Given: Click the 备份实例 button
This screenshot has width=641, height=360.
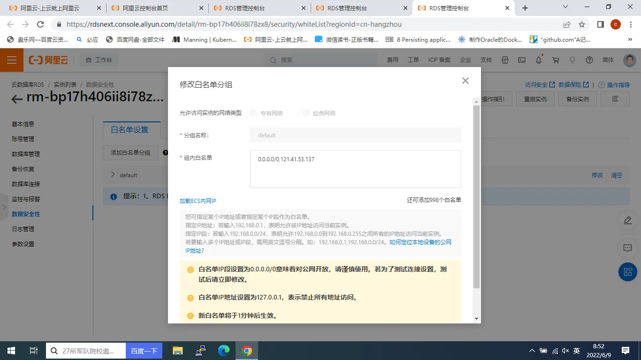Looking at the screenshot, I should tap(578, 99).
